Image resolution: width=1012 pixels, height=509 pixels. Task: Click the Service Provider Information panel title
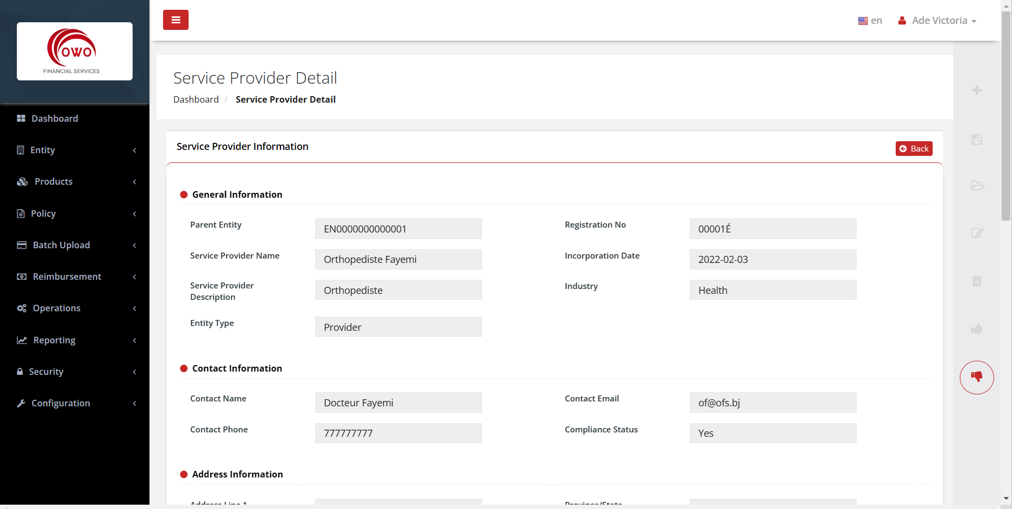[242, 147]
